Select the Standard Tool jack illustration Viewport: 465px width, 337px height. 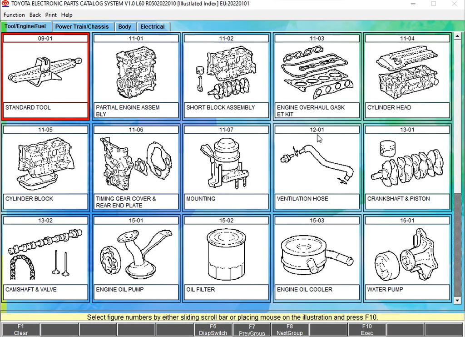point(45,72)
